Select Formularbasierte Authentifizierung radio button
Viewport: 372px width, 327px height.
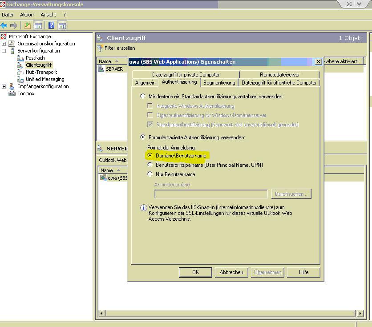click(143, 137)
